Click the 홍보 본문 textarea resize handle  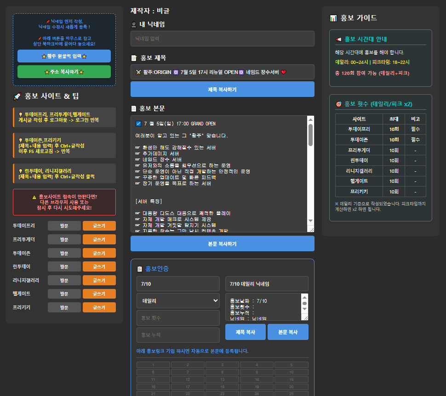312,230
